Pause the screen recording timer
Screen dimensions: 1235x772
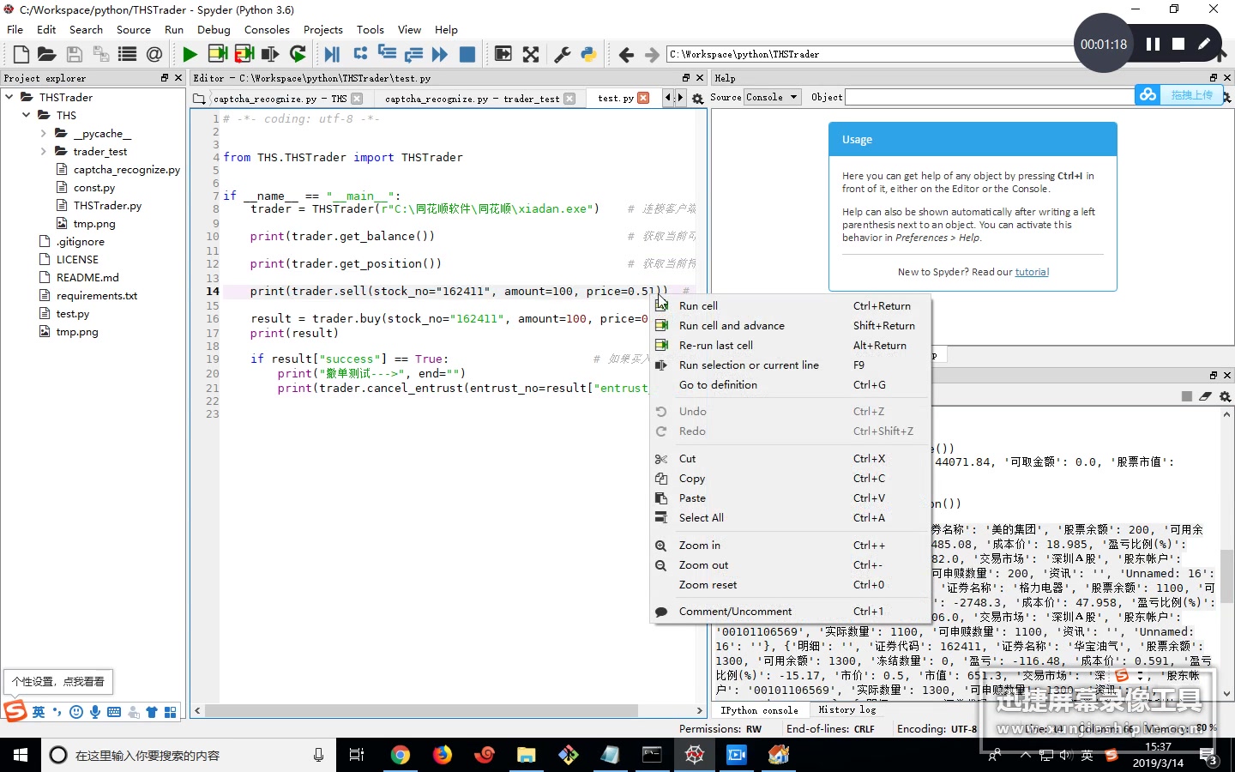pyautogui.click(x=1153, y=44)
